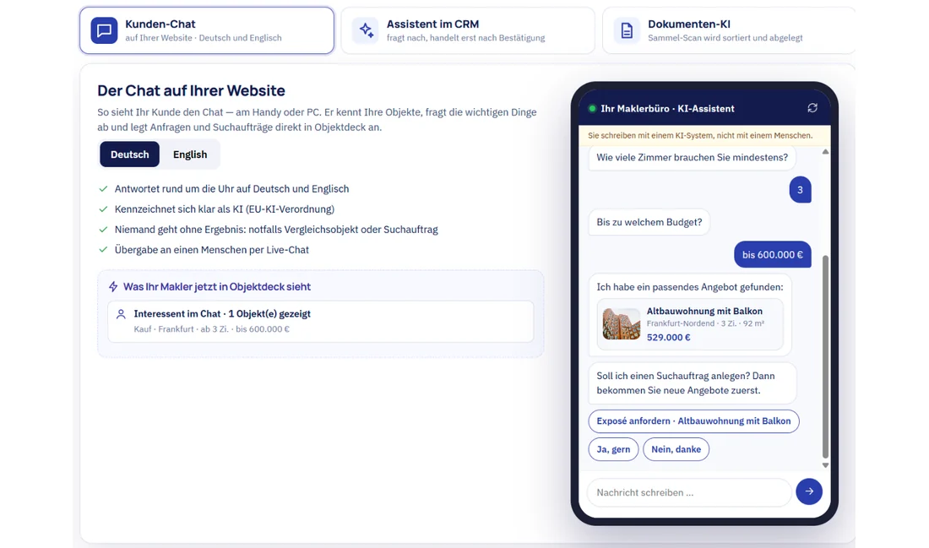Click Ihr Maklerbüro · KI-Assistent header title

tap(667, 108)
